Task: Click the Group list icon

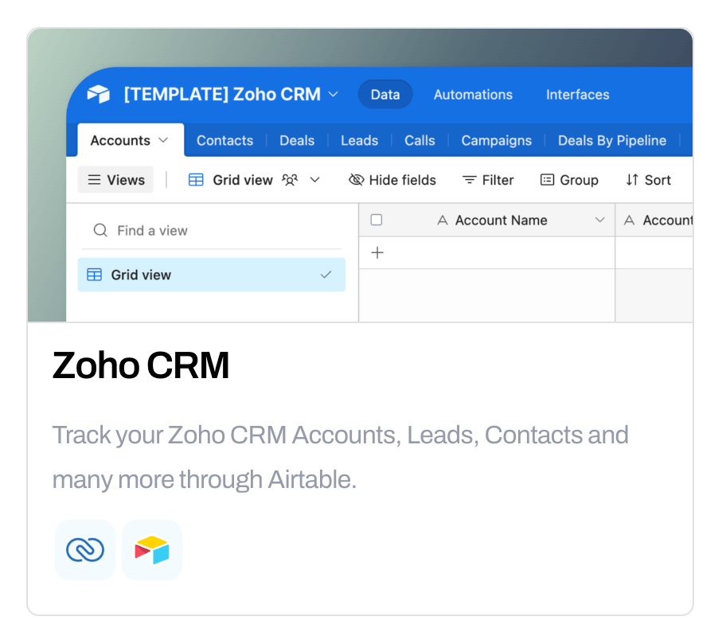Action: [x=547, y=180]
